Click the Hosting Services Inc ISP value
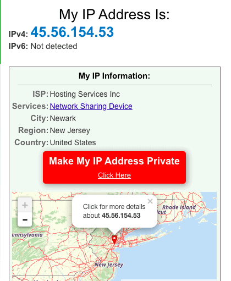Screen dimensions: 231x281 pos(85,94)
